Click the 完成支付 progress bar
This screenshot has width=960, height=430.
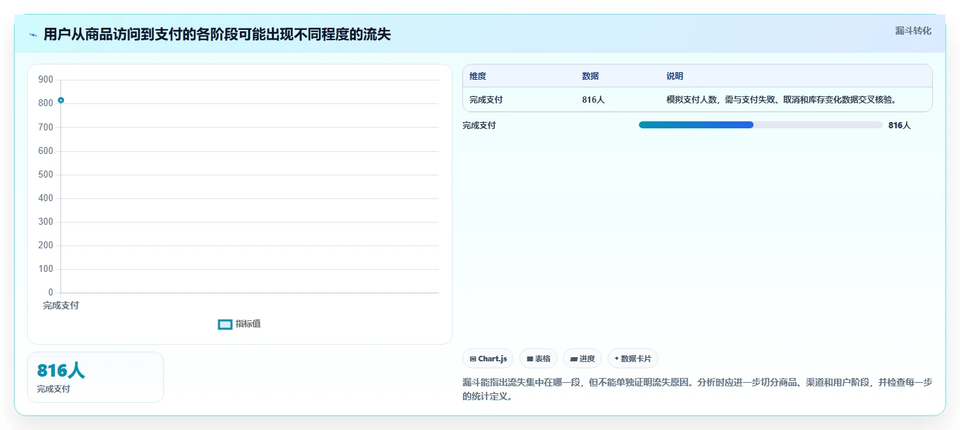(x=760, y=125)
